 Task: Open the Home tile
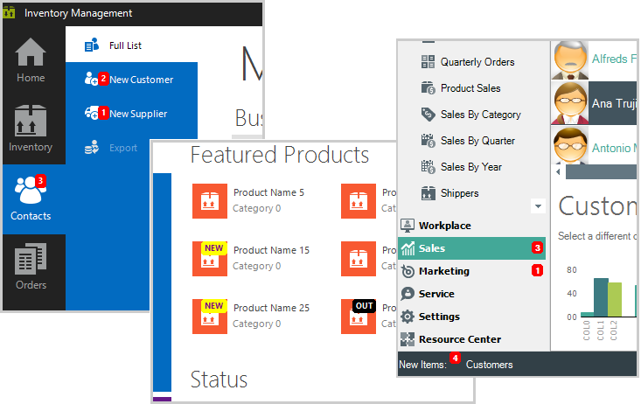click(x=32, y=61)
